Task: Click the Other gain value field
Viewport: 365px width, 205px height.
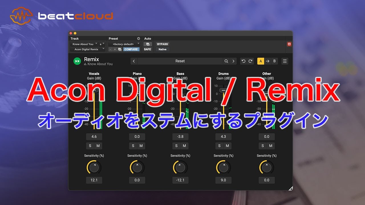Action: point(267,137)
